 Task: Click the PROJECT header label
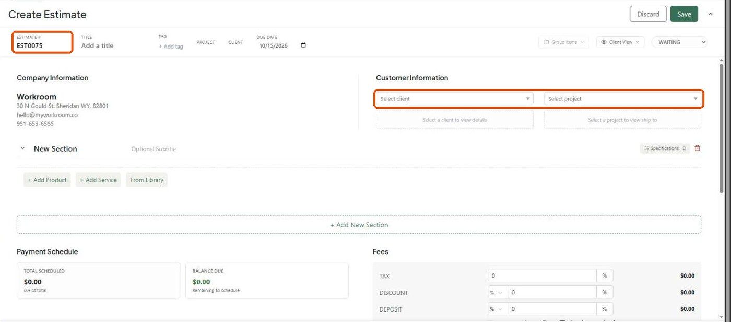point(206,42)
